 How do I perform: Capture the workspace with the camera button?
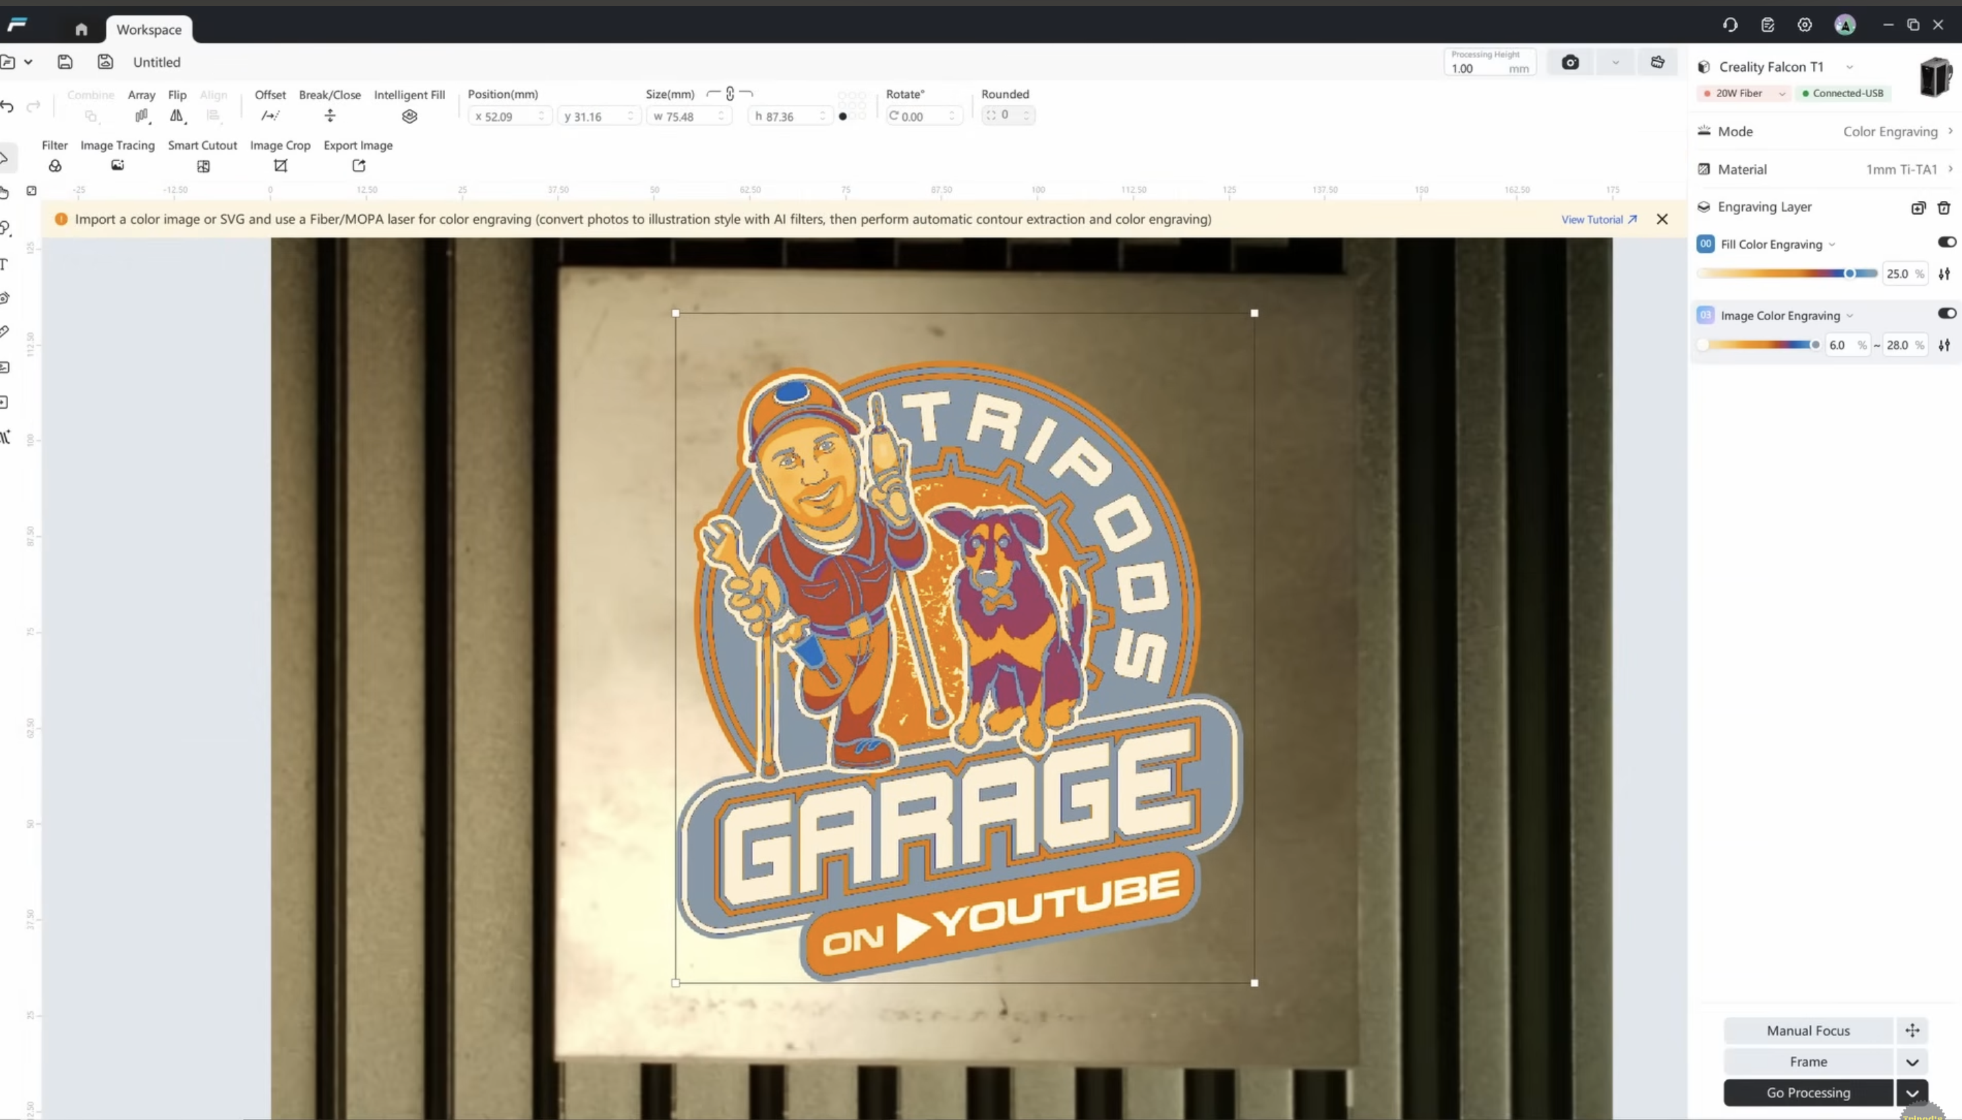click(1570, 62)
